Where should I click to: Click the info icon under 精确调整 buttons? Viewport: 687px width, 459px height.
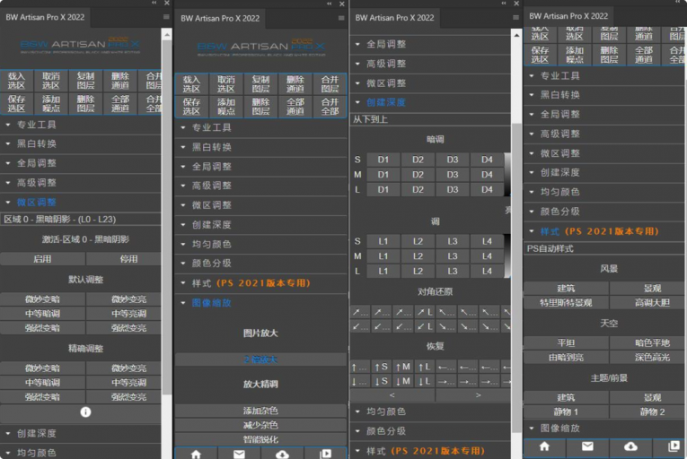pyautogui.click(x=85, y=411)
